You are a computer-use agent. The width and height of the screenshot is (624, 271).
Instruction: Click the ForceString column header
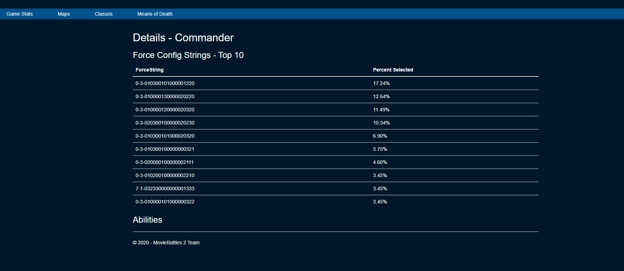pos(150,70)
